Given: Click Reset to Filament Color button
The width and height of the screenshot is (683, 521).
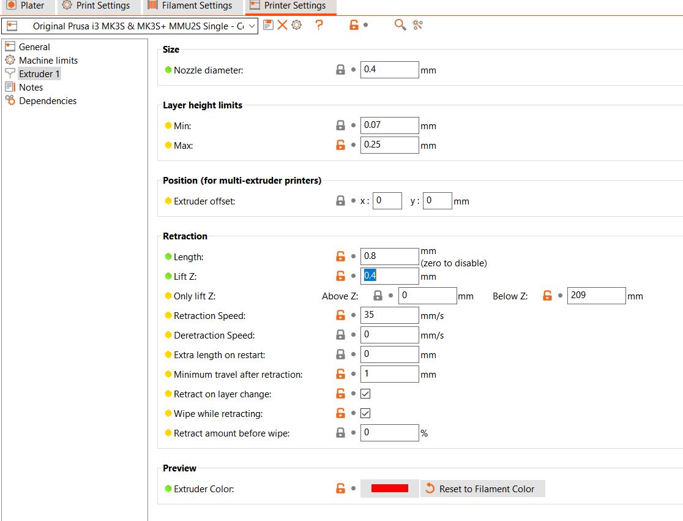Looking at the screenshot, I should 482,489.
